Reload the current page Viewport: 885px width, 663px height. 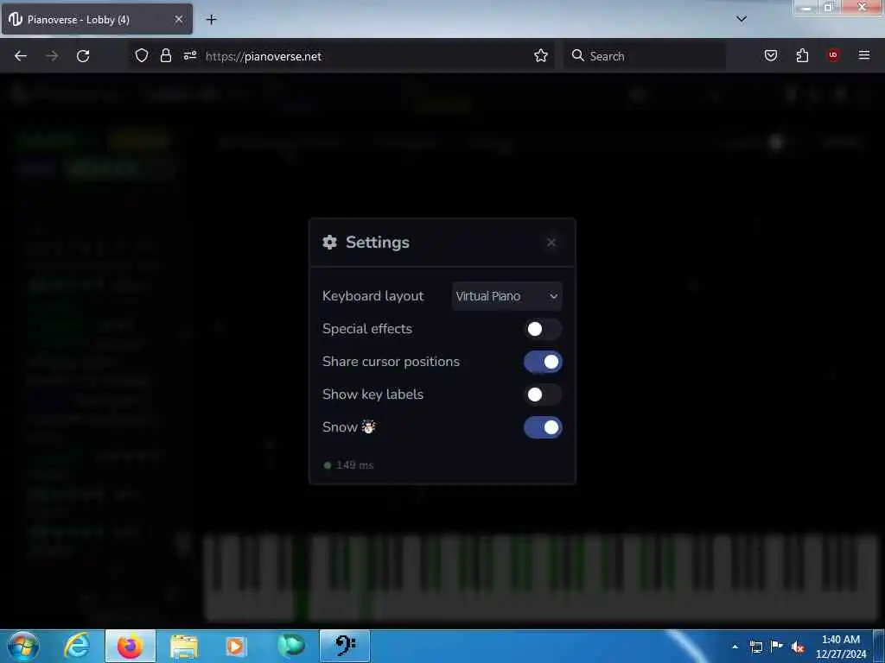point(83,56)
